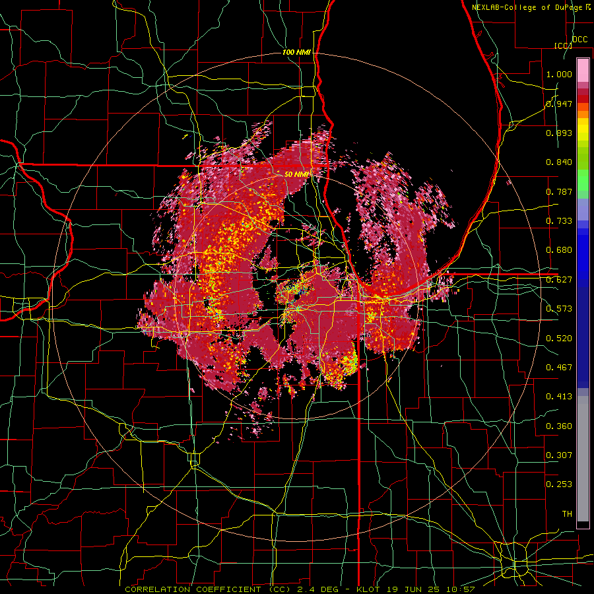Select the 0.573 scale value
Viewport: 594px width, 594px height.
pyautogui.click(x=559, y=309)
